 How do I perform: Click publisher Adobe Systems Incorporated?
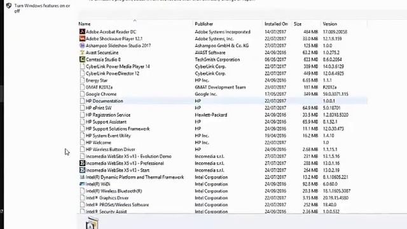223,32
